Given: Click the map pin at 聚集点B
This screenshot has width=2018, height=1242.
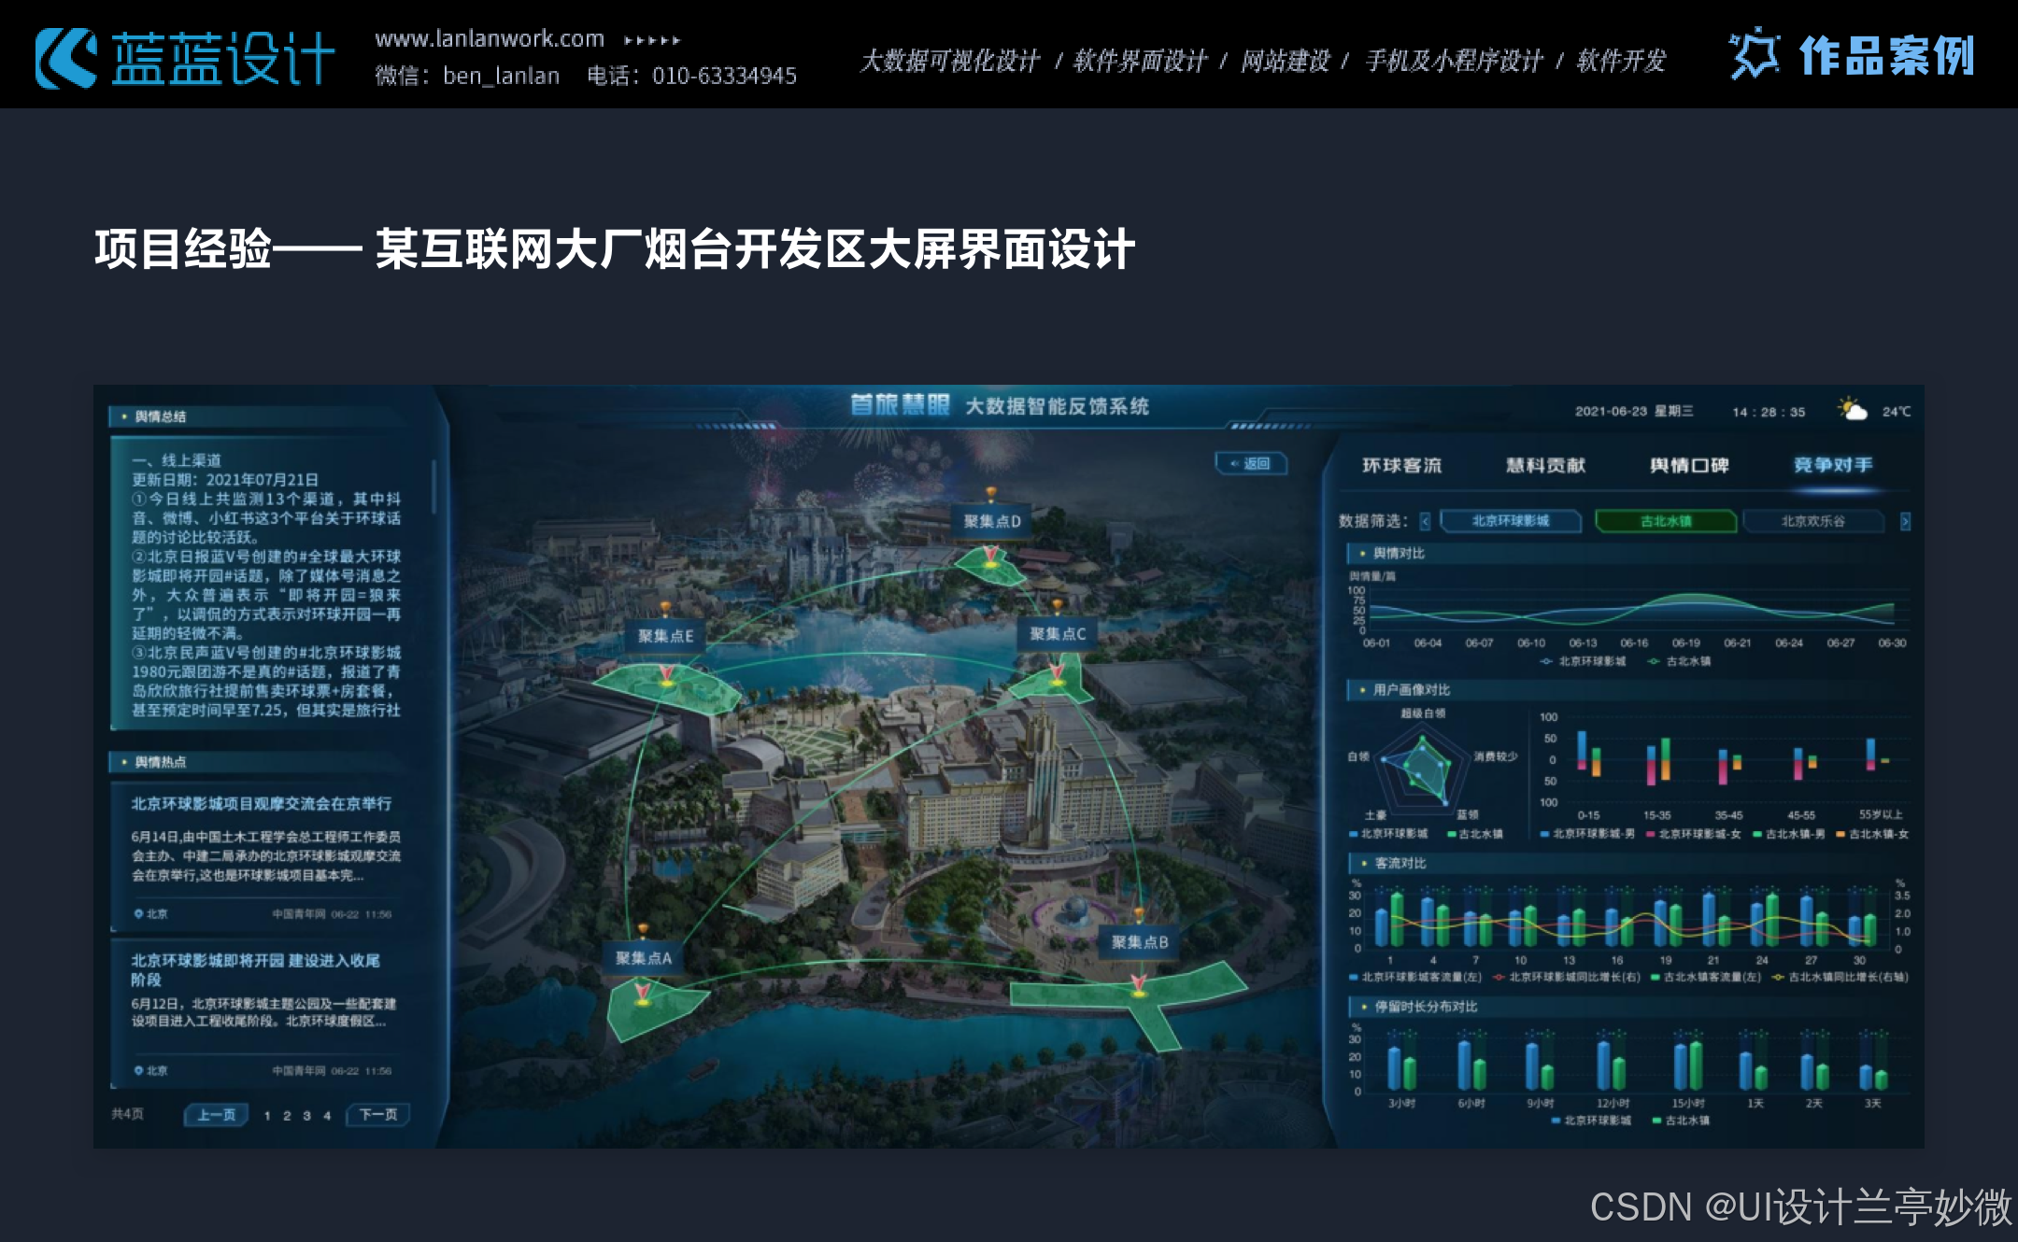Looking at the screenshot, I should [1138, 983].
